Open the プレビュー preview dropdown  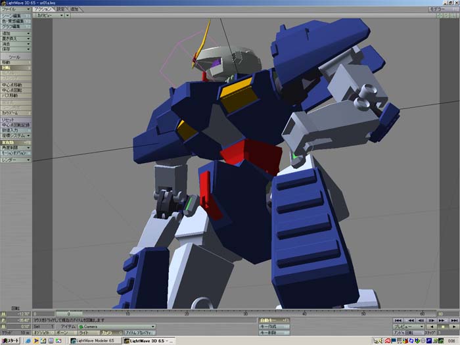pyautogui.click(x=408, y=327)
